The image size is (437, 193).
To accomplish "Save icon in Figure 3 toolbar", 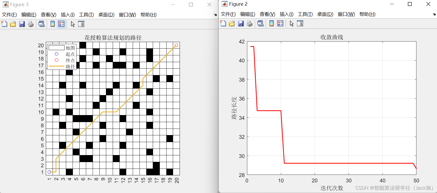I will click(22, 24).
